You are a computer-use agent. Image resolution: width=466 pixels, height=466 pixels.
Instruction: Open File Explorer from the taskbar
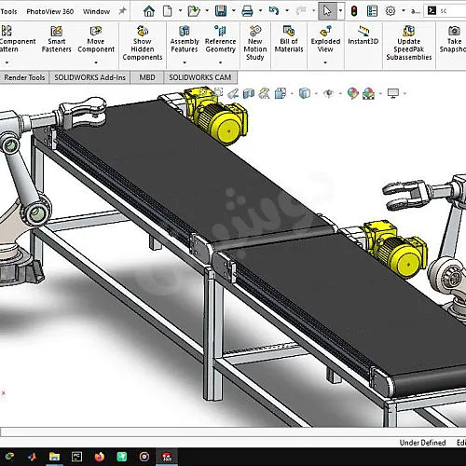coord(54,457)
